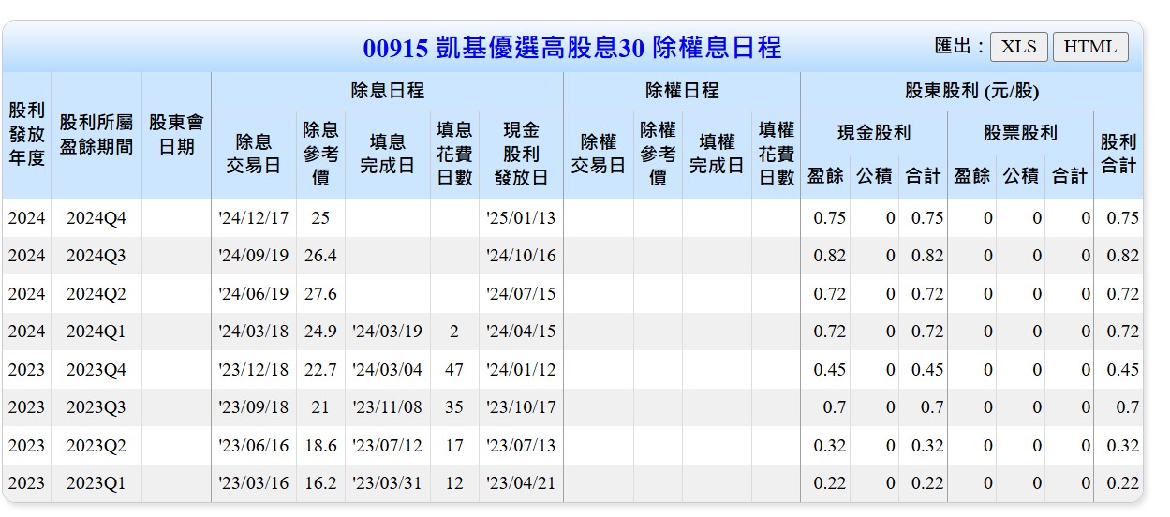Click payment date '25/01/13
This screenshot has height=517, width=1170.
(x=521, y=218)
